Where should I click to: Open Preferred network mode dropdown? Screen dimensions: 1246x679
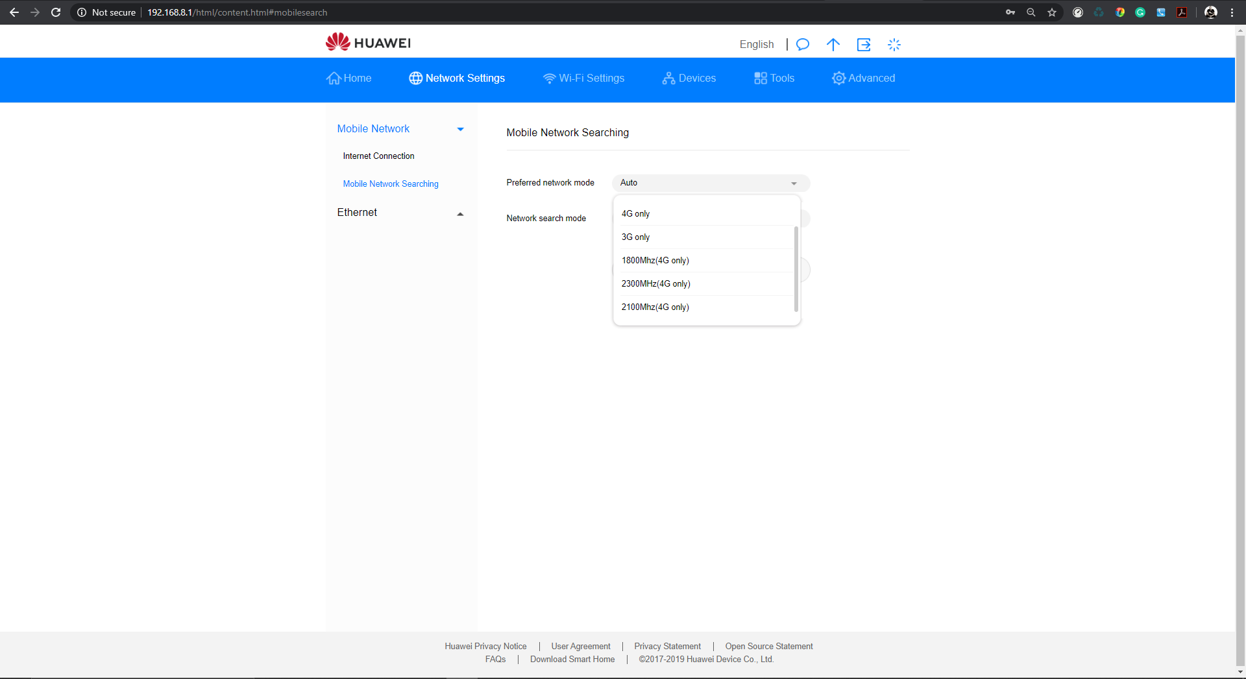coord(711,183)
